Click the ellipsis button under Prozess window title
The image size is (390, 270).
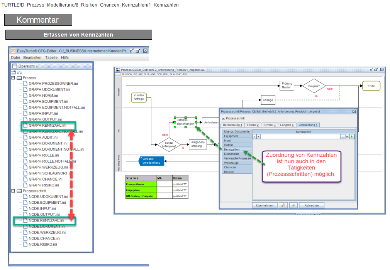(118, 74)
